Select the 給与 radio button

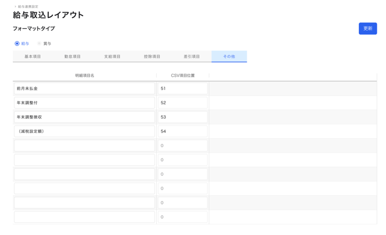coord(17,44)
